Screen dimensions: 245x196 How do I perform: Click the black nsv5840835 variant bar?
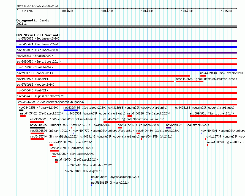click(x=37, y=128)
